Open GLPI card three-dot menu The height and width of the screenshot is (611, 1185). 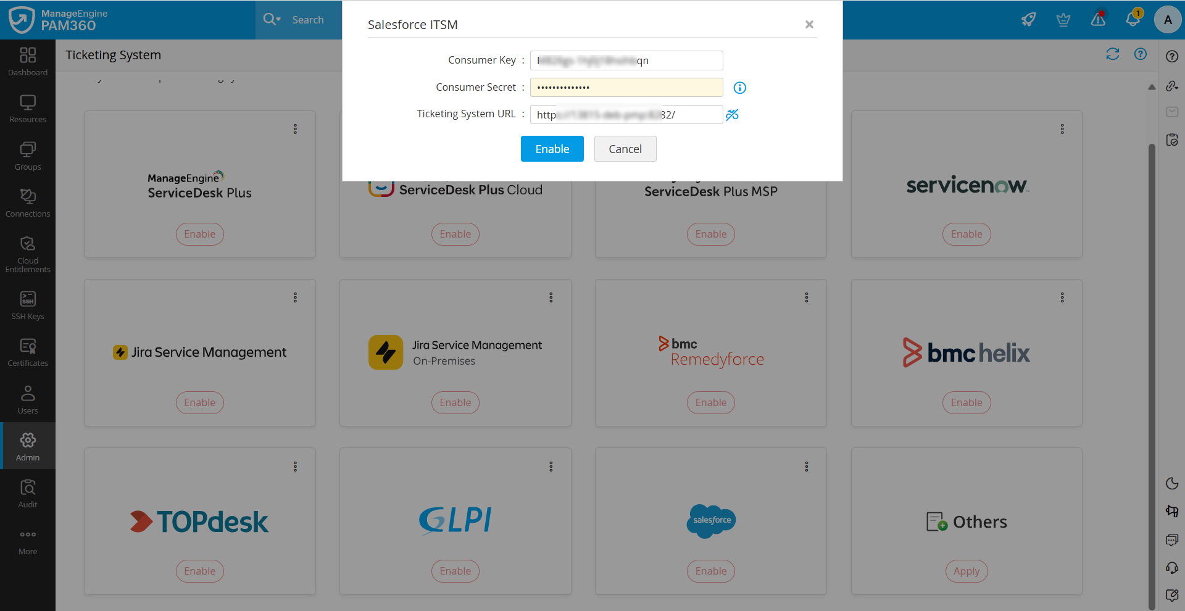551,467
